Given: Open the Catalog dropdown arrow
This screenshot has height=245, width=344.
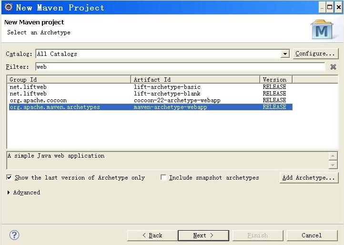Looking at the screenshot, I should coord(285,54).
